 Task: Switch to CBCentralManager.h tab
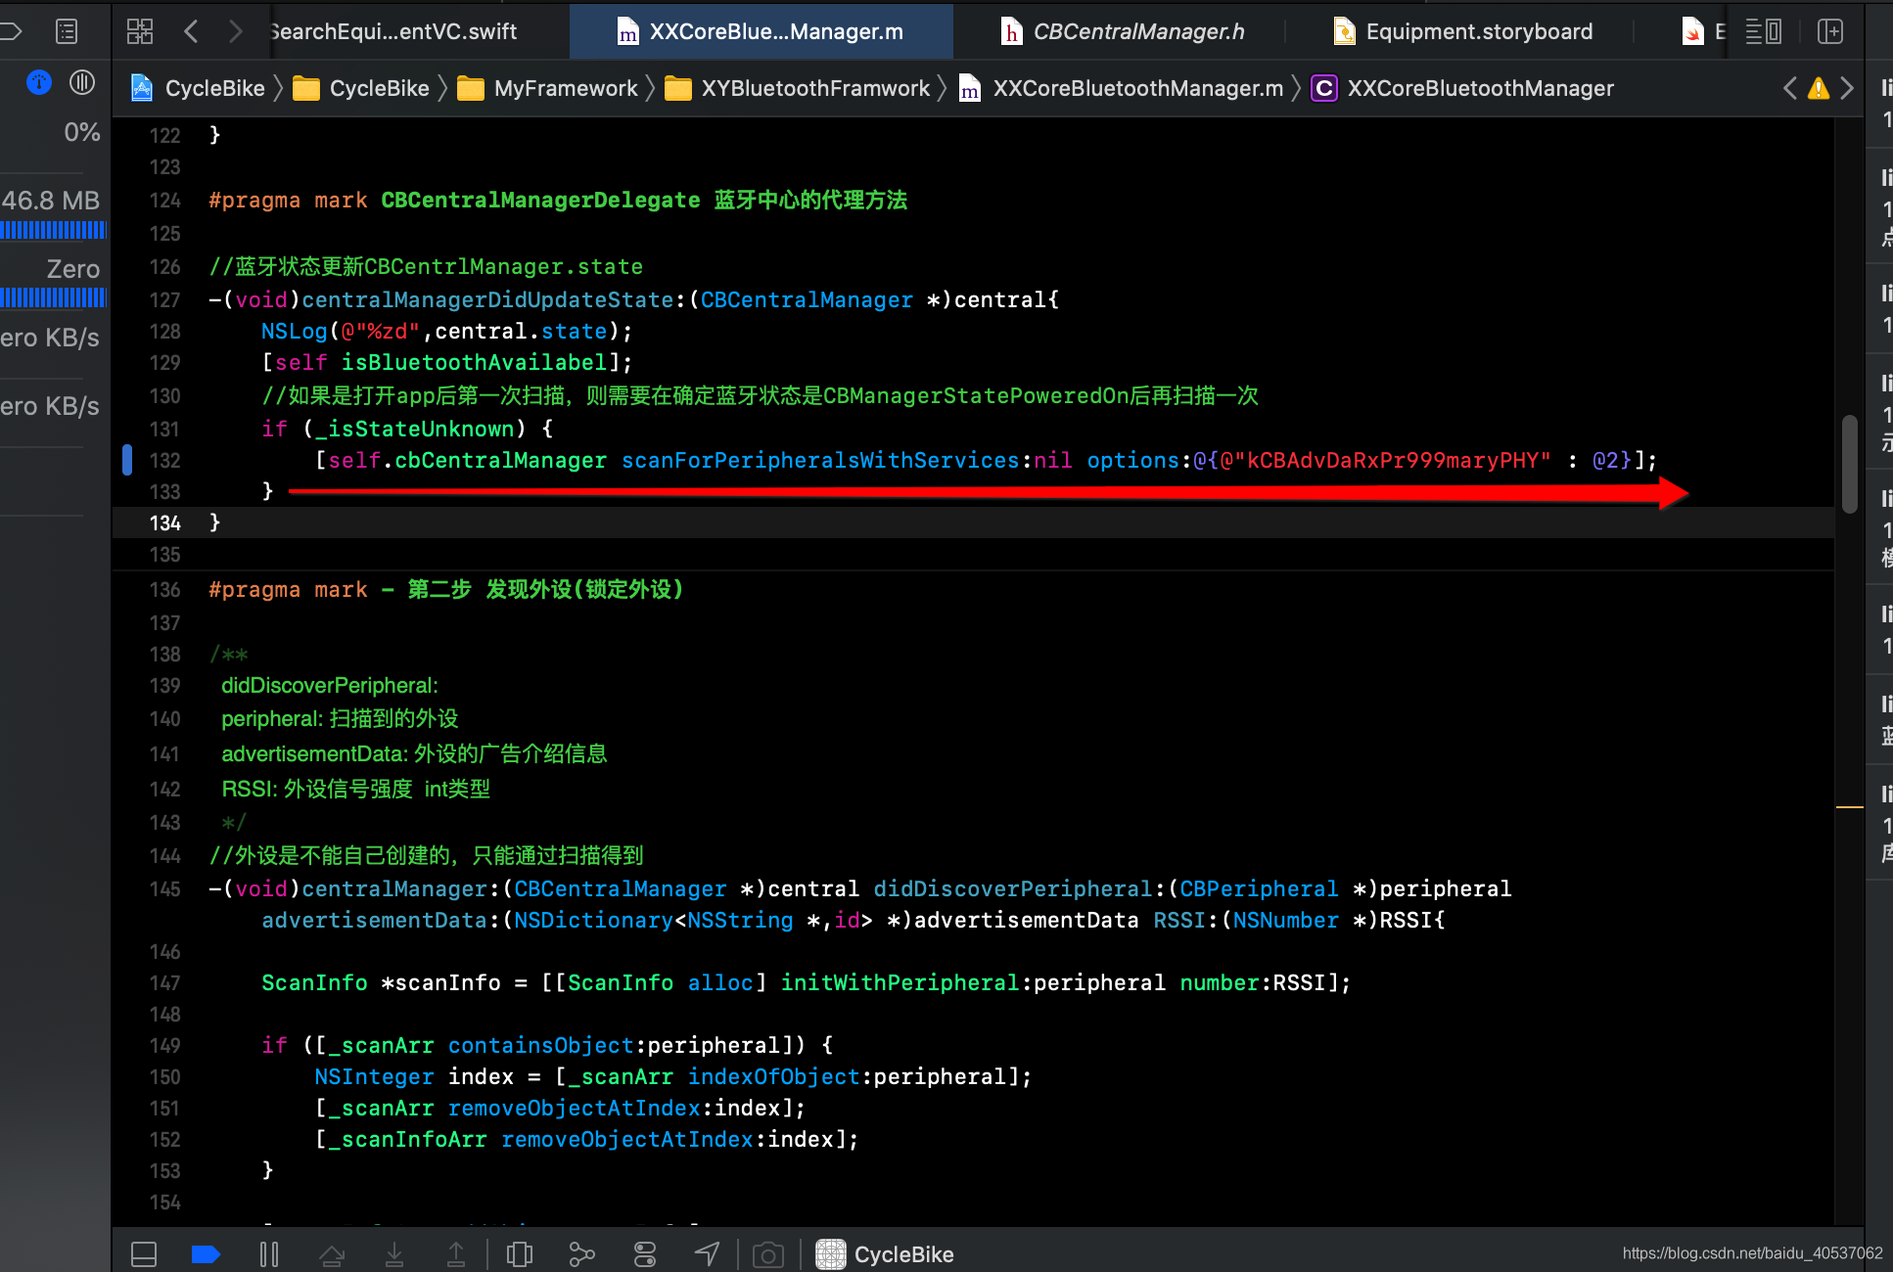click(x=1123, y=31)
